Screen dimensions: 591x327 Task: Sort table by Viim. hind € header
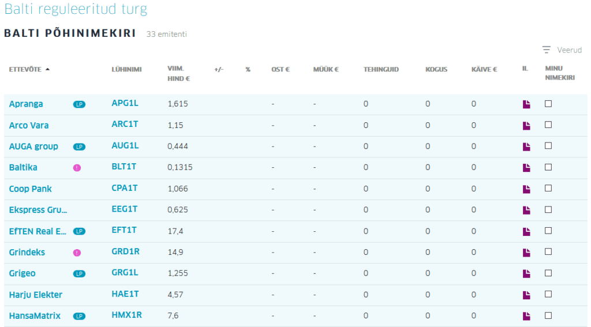(179, 73)
